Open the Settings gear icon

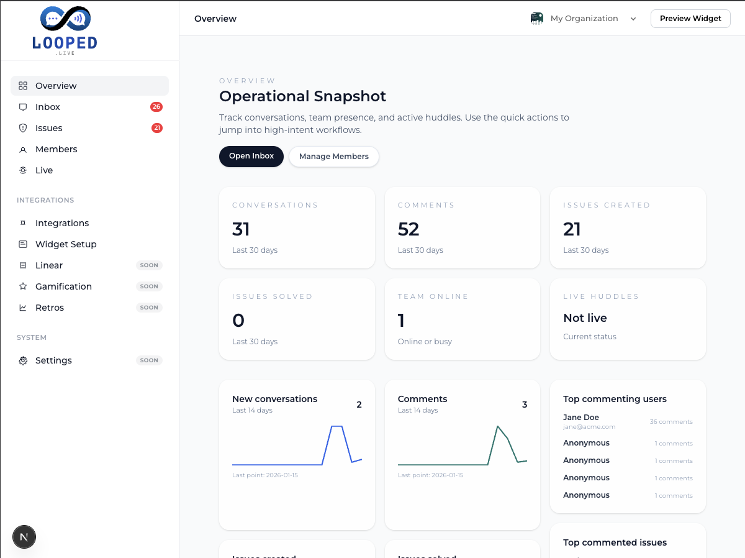click(23, 360)
